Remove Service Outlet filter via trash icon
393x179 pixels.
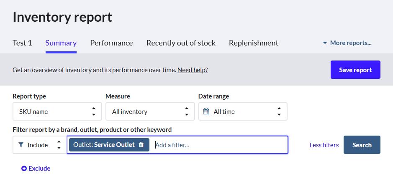coord(141,145)
